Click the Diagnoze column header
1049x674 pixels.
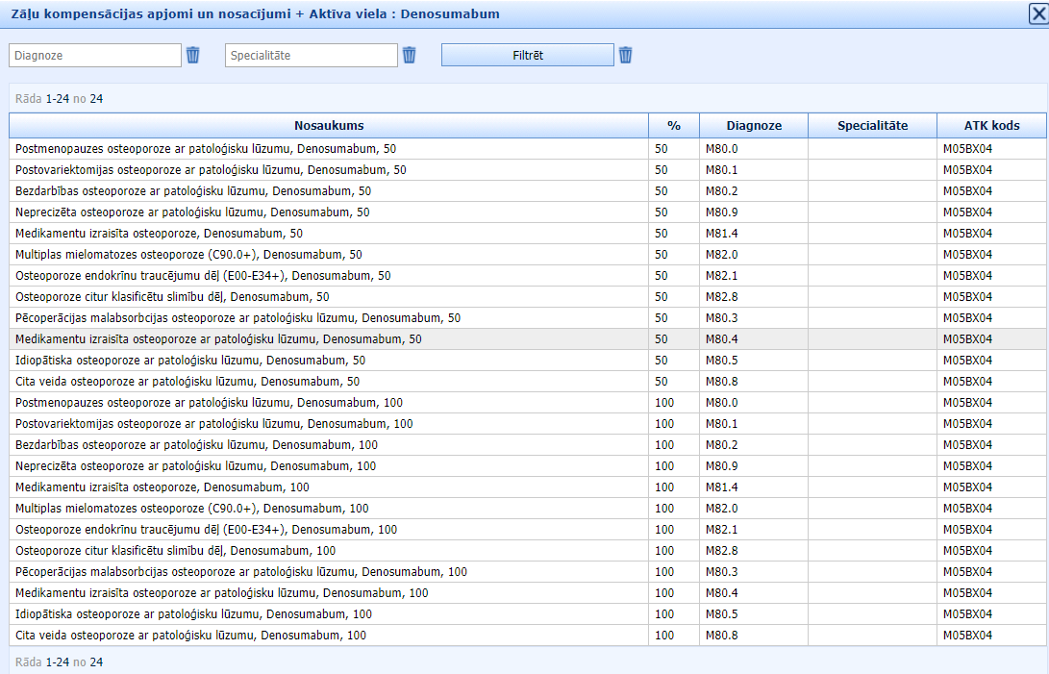click(x=754, y=126)
